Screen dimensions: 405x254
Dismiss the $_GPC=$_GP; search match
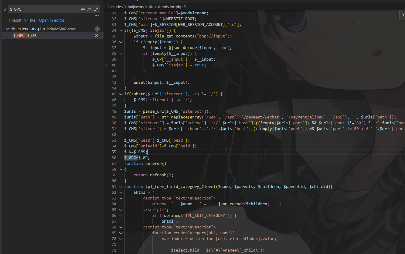click(97, 36)
